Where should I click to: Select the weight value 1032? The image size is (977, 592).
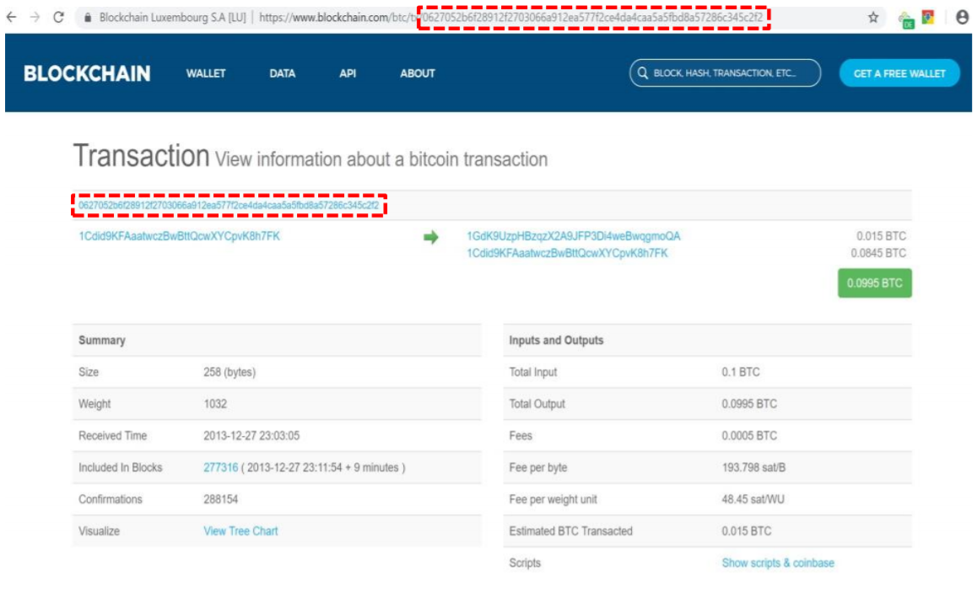tap(215, 404)
